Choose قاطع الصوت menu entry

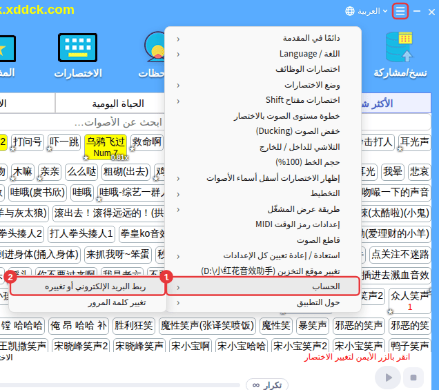(262, 240)
